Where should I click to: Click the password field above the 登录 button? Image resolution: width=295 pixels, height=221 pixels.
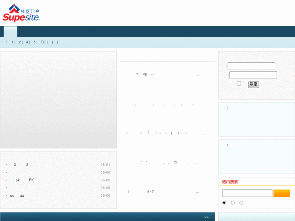coord(253,75)
